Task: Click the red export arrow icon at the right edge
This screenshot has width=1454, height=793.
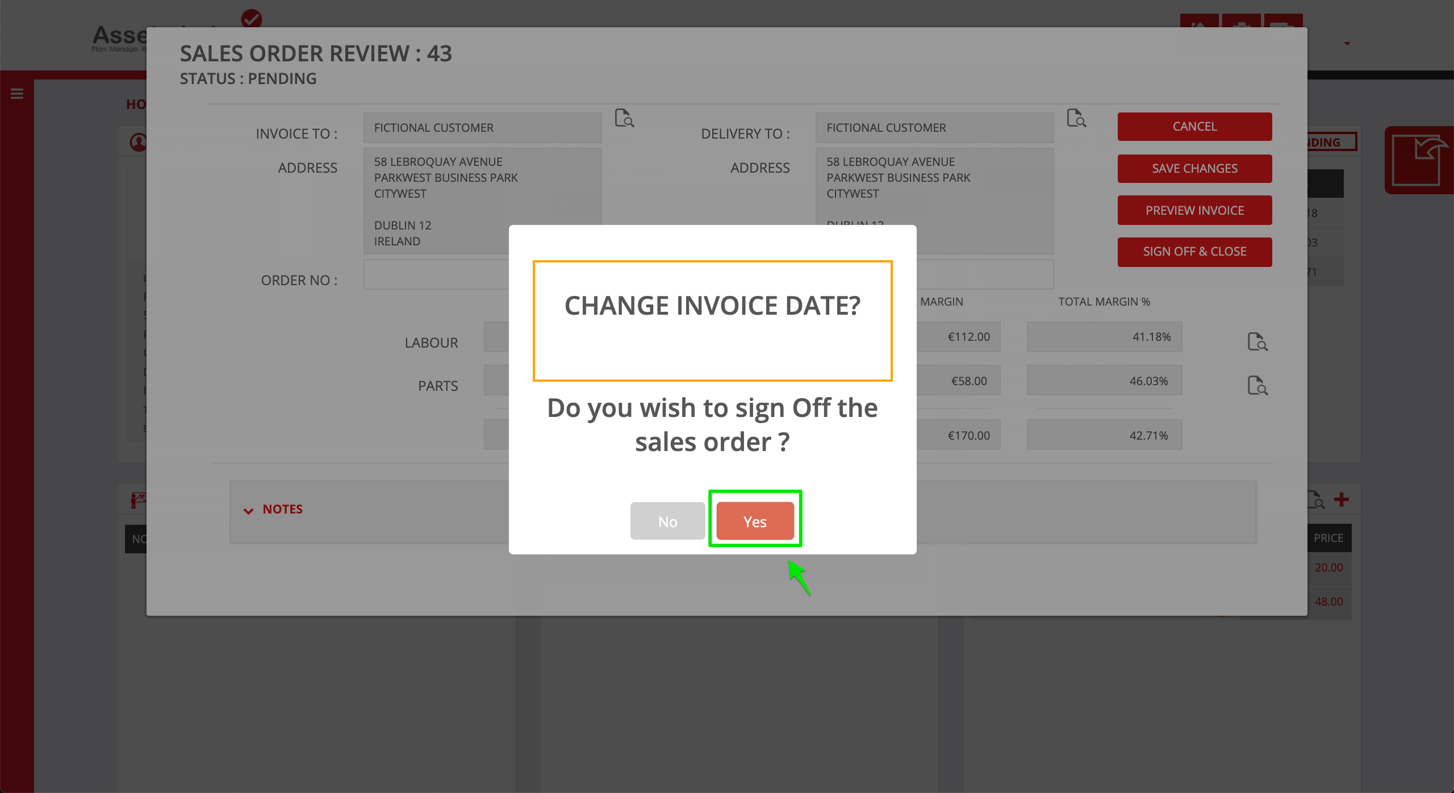Action: [1420, 160]
